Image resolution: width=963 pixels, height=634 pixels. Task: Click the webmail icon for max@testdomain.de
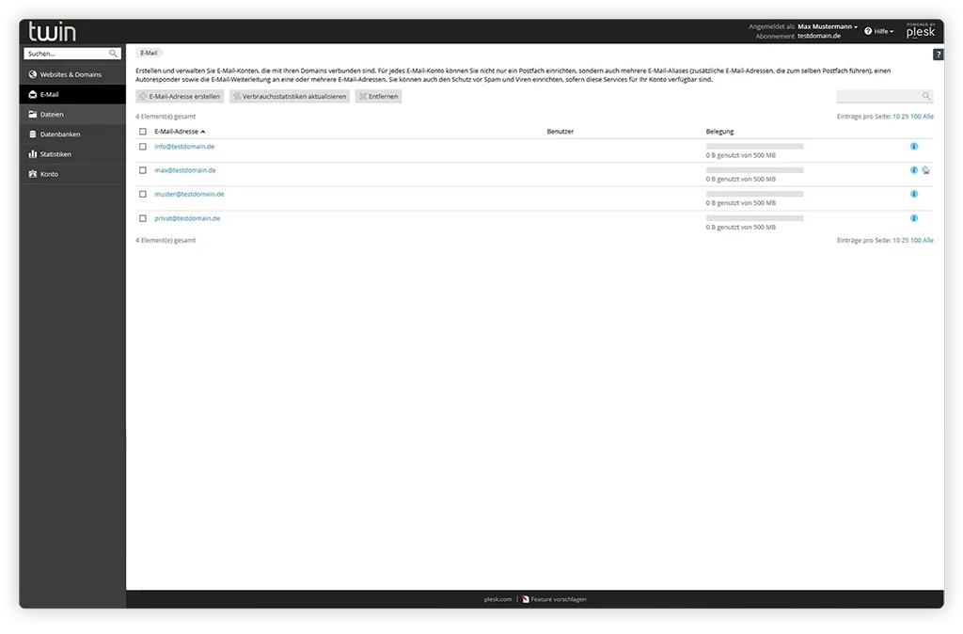pos(926,170)
